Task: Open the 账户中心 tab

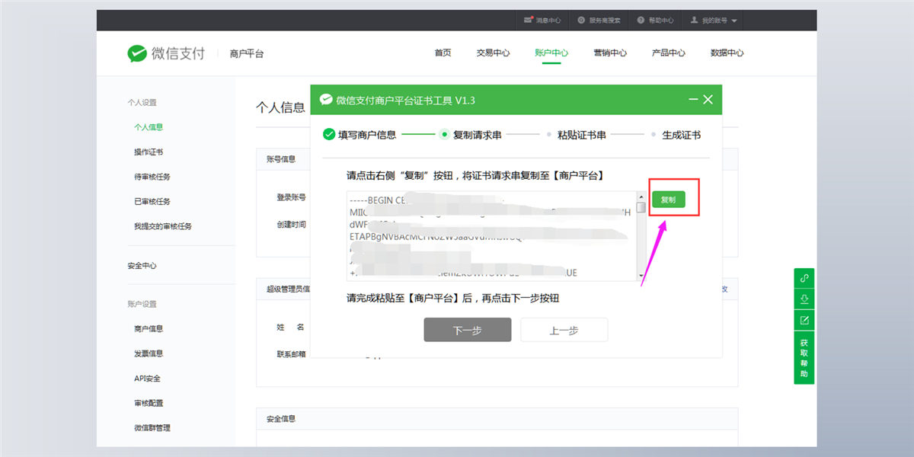Action: [551, 53]
